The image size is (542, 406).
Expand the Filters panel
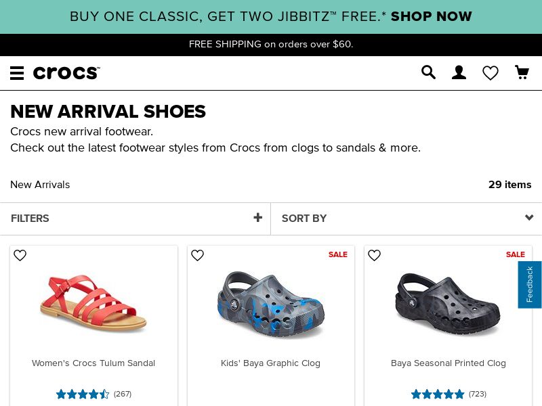point(135,219)
